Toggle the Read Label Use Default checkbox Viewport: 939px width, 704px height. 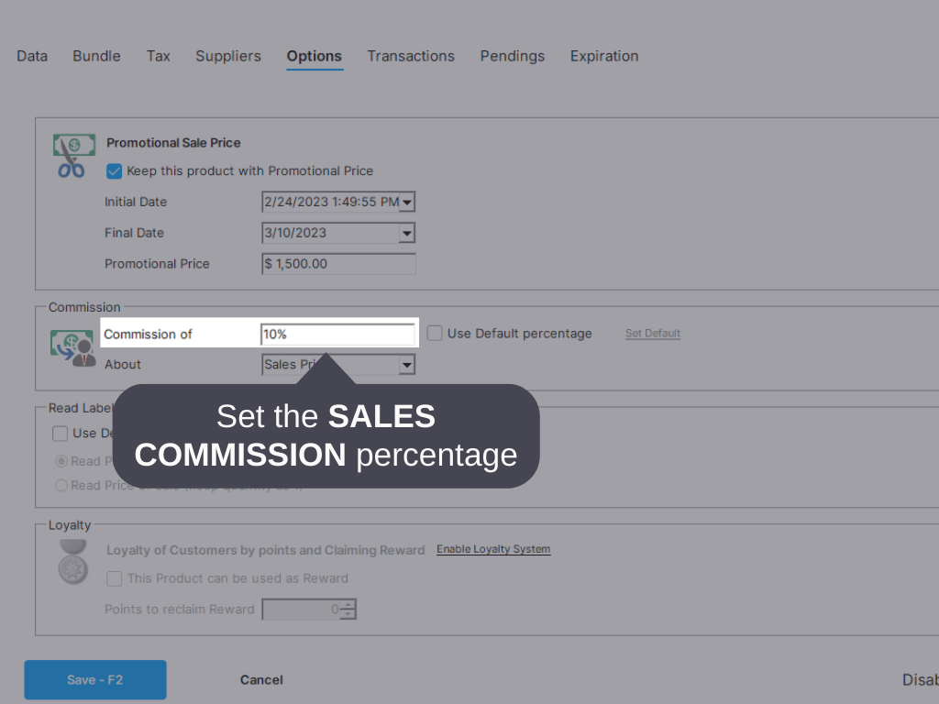point(60,433)
